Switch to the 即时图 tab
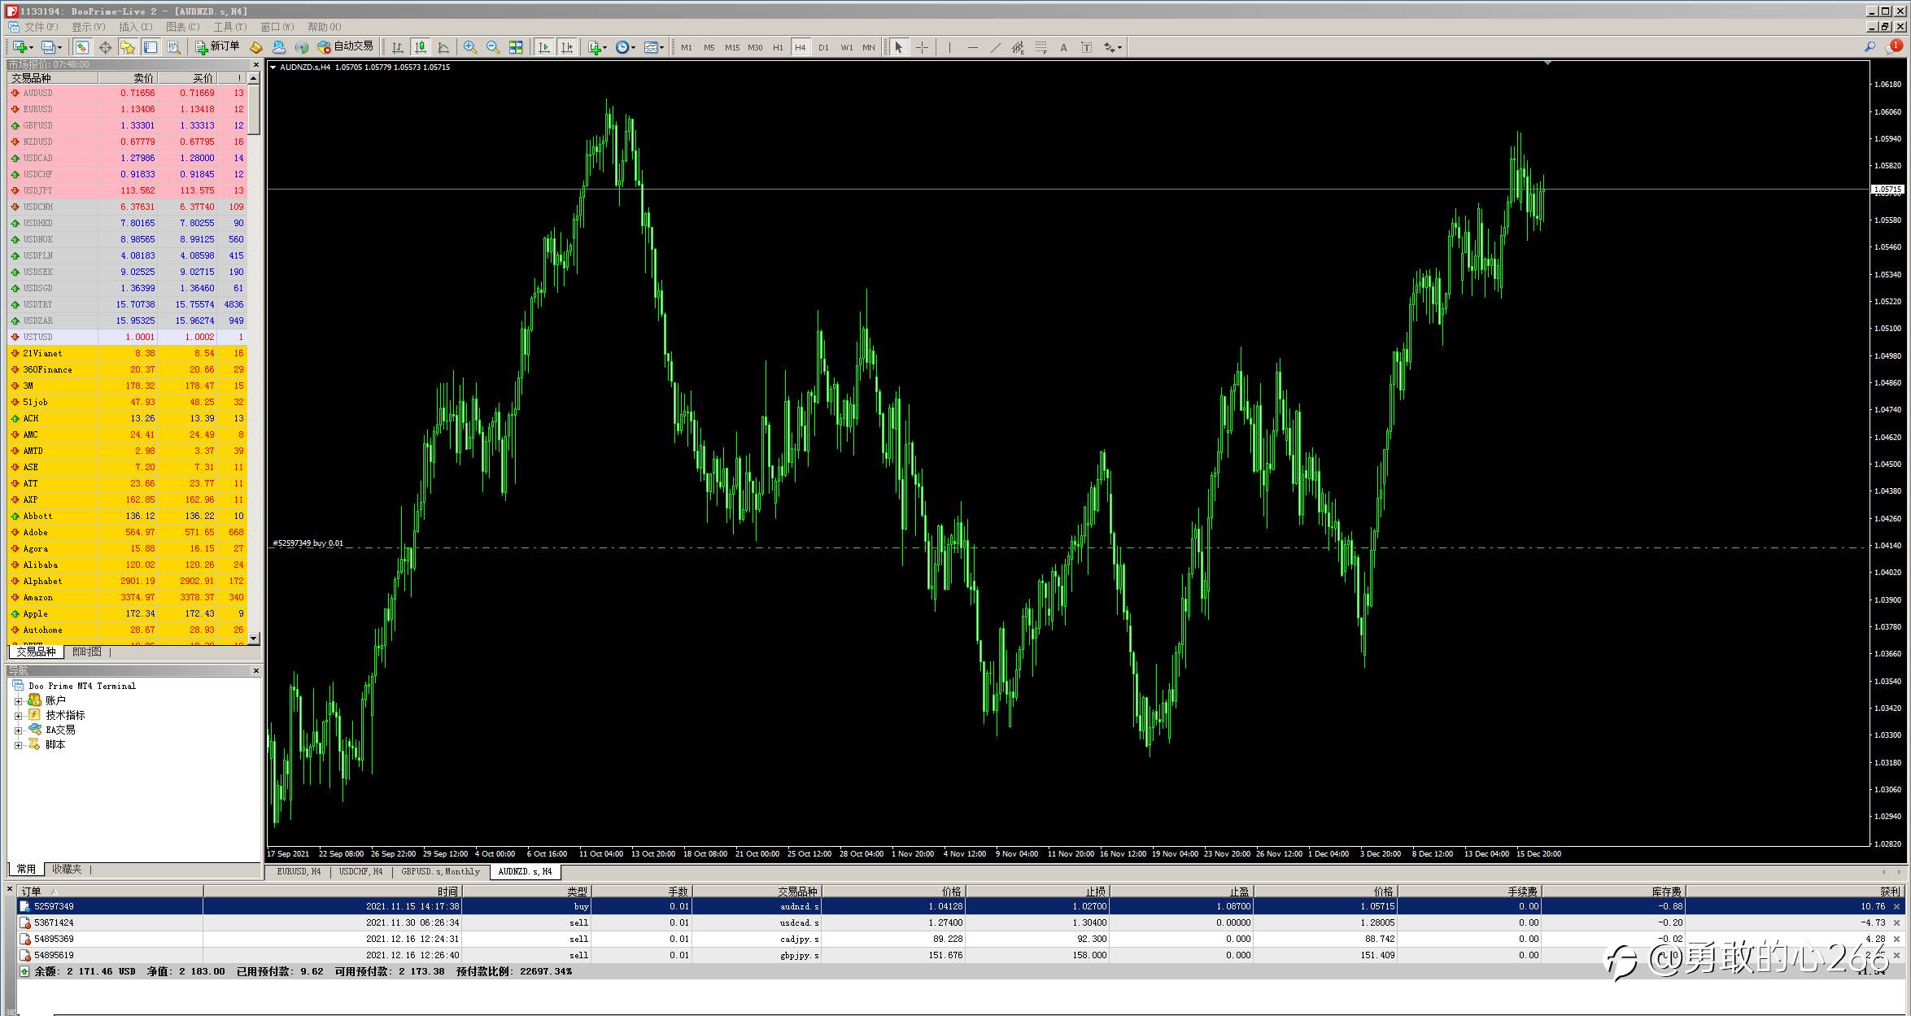The image size is (1911, 1016). 87,652
